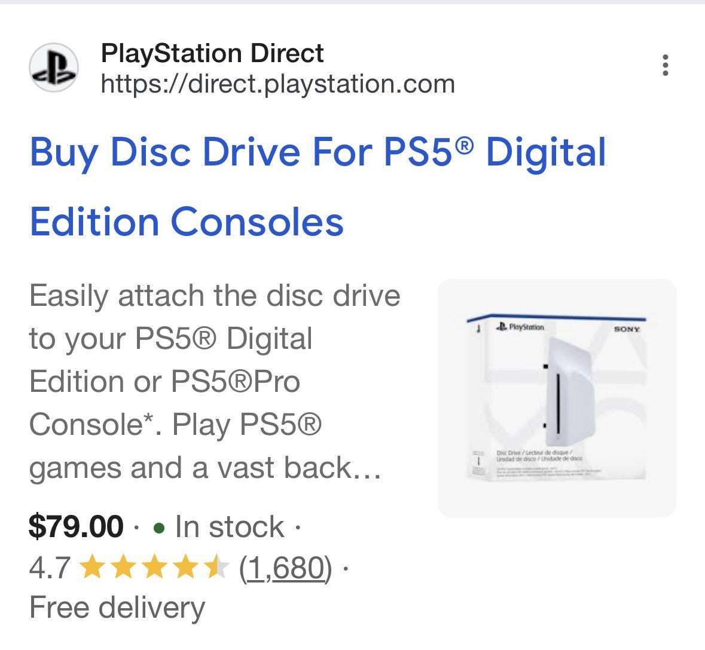The height and width of the screenshot is (650, 705).
Task: Click the PlayStation logo on the product box
Action: [x=520, y=327]
